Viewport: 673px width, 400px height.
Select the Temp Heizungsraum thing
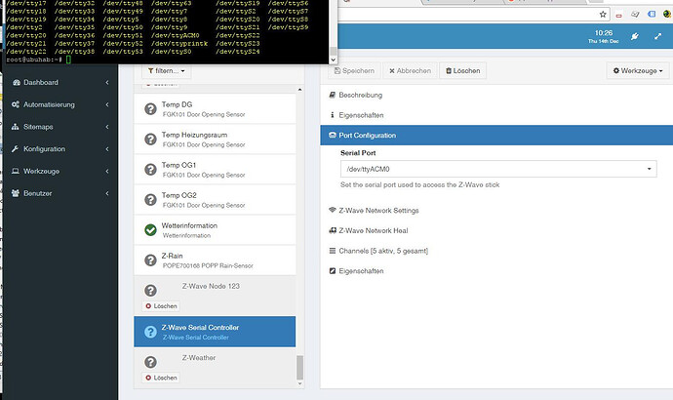click(215, 140)
